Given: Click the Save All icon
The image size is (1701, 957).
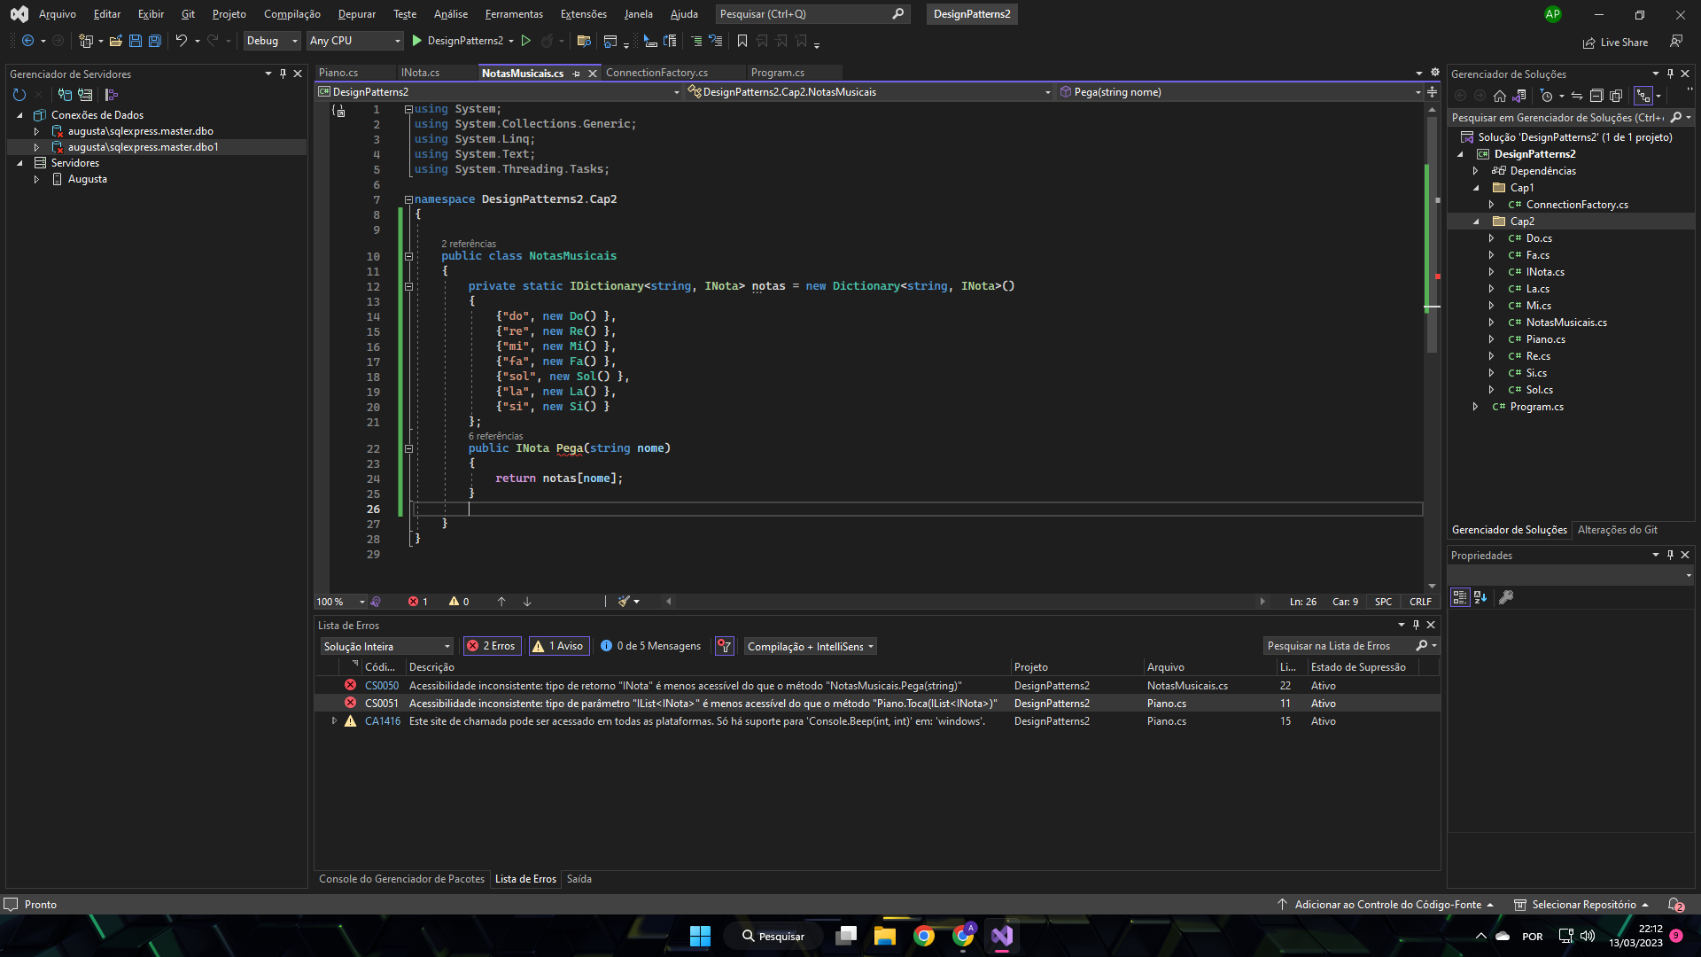Looking at the screenshot, I should [154, 41].
